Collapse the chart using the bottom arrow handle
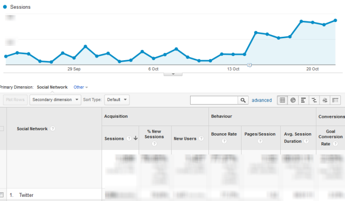 [173, 74]
